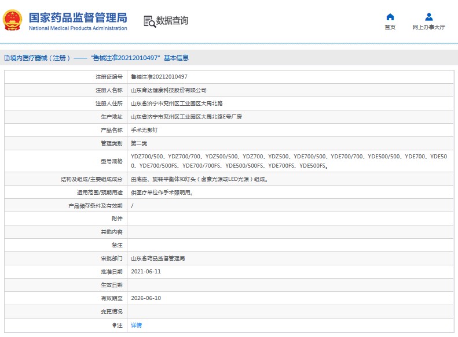Click the 首页 text label

point(390,27)
